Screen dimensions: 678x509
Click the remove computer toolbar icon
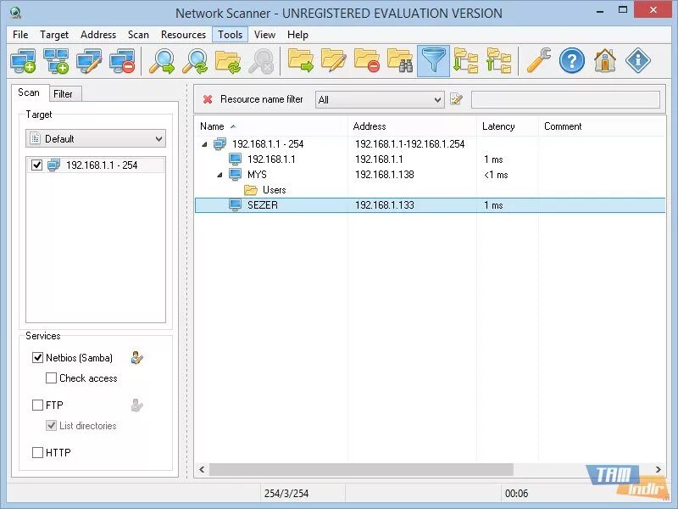(x=122, y=60)
